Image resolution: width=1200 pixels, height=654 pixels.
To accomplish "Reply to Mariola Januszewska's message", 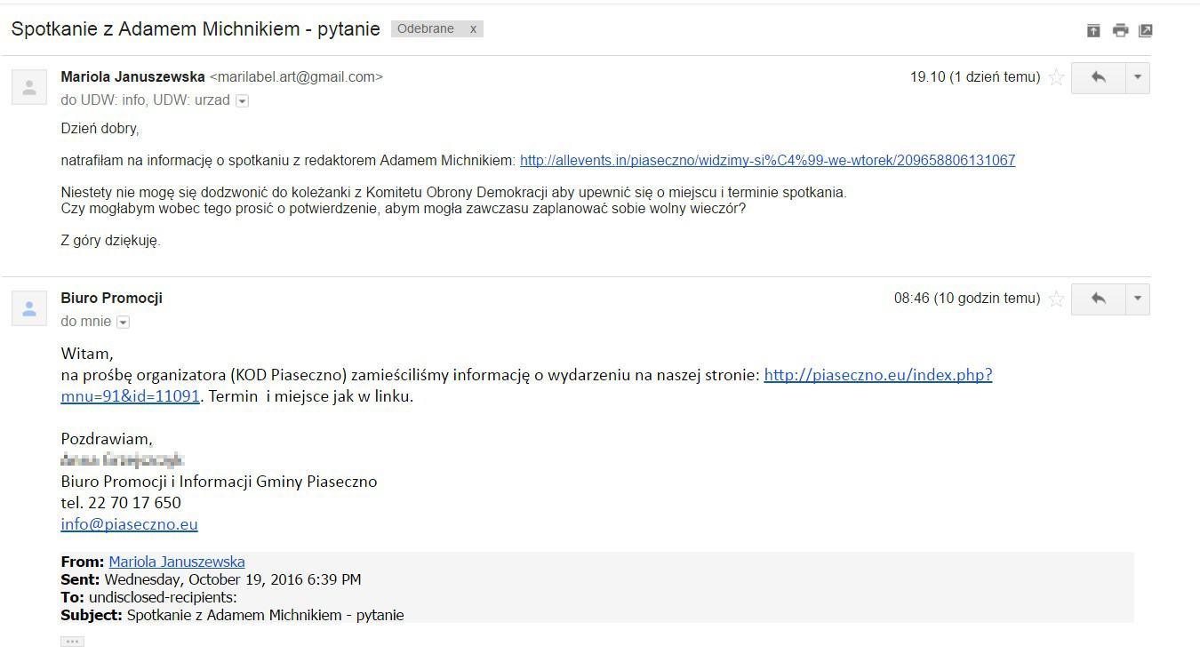I will tap(1099, 77).
